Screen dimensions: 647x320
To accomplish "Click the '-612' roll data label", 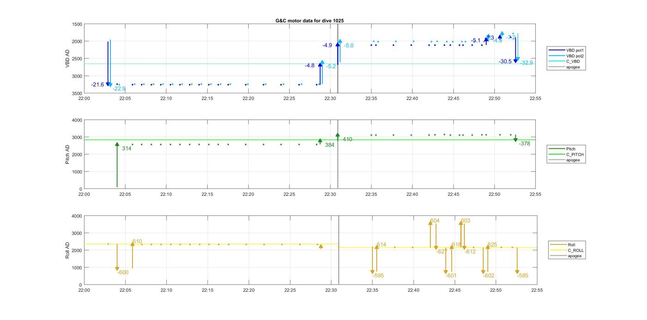I will point(470,252).
